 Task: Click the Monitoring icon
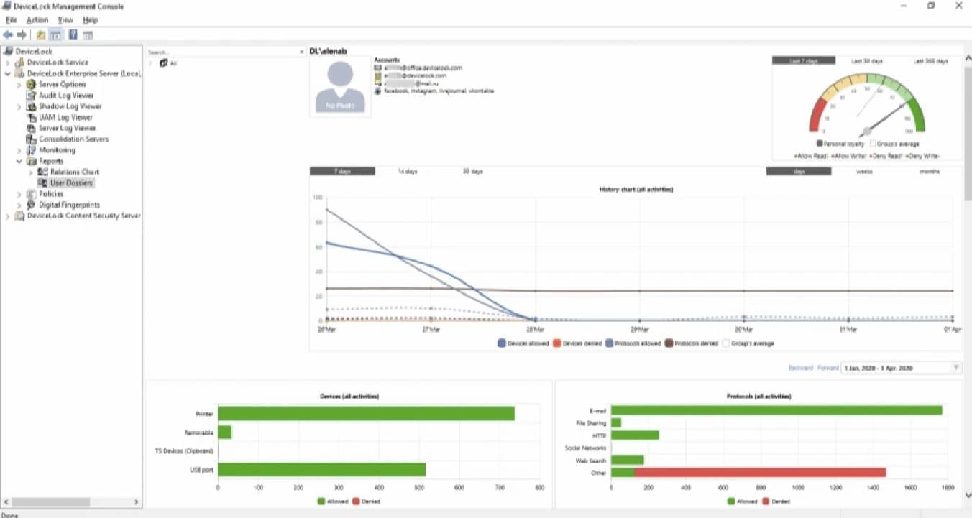tap(32, 150)
